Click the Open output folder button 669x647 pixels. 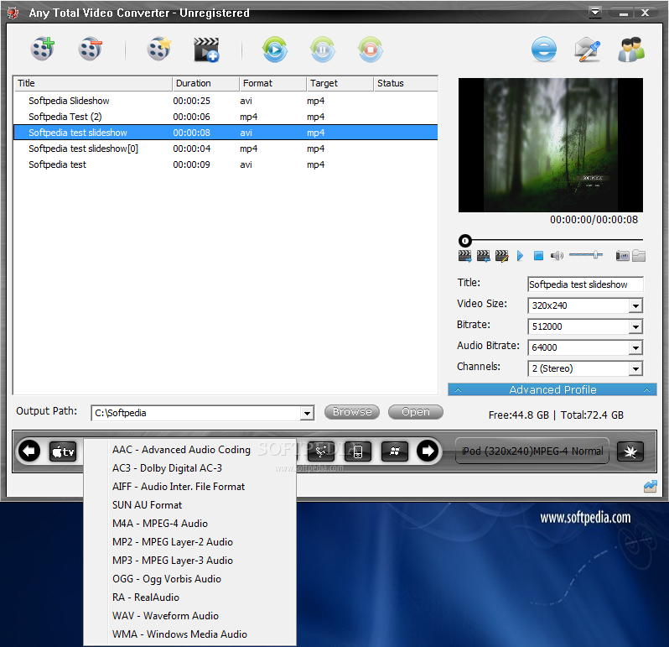pos(416,412)
